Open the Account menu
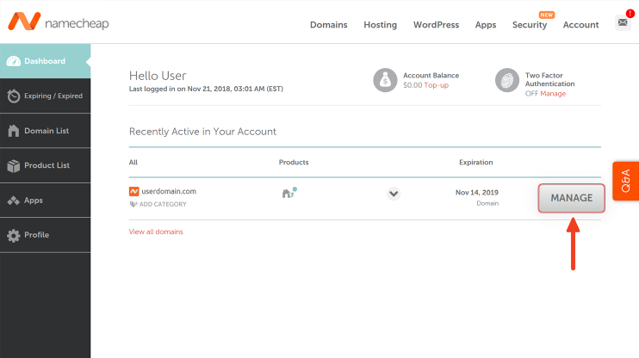 [580, 25]
